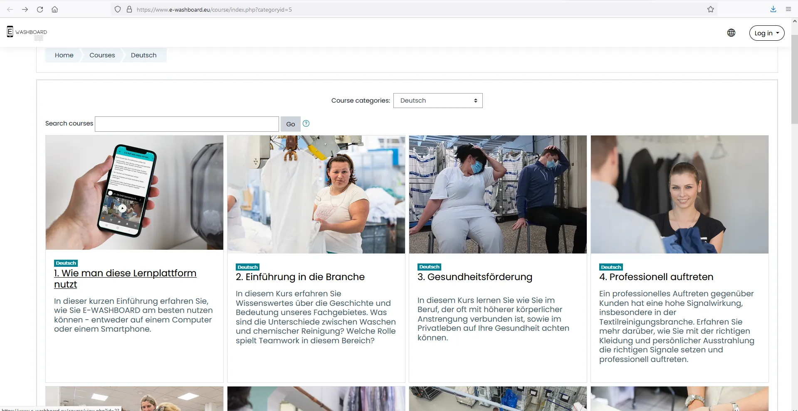
Task: Open the Course categories Deutsch dropdown
Action: pyautogui.click(x=437, y=101)
